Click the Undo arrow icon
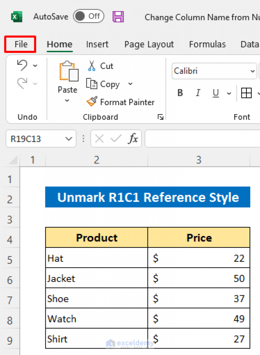The height and width of the screenshot is (355, 260). [22, 65]
